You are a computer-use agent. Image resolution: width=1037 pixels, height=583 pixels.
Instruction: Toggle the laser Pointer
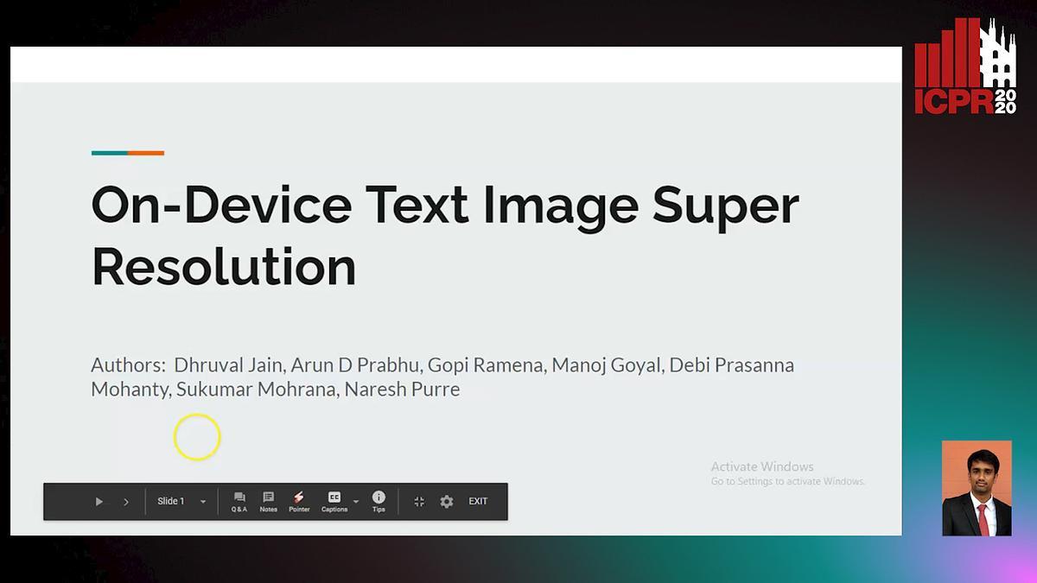299,502
